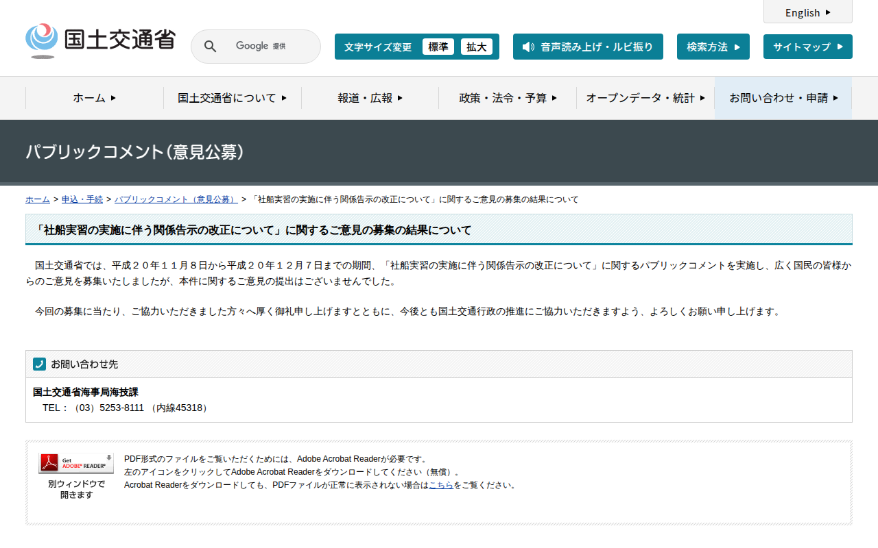Follow 申込・手続 breadcrumb link
878x548 pixels.
[x=82, y=199]
